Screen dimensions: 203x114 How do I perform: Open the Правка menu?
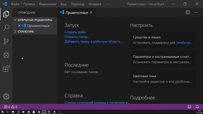pyautogui.click(x=29, y=4)
